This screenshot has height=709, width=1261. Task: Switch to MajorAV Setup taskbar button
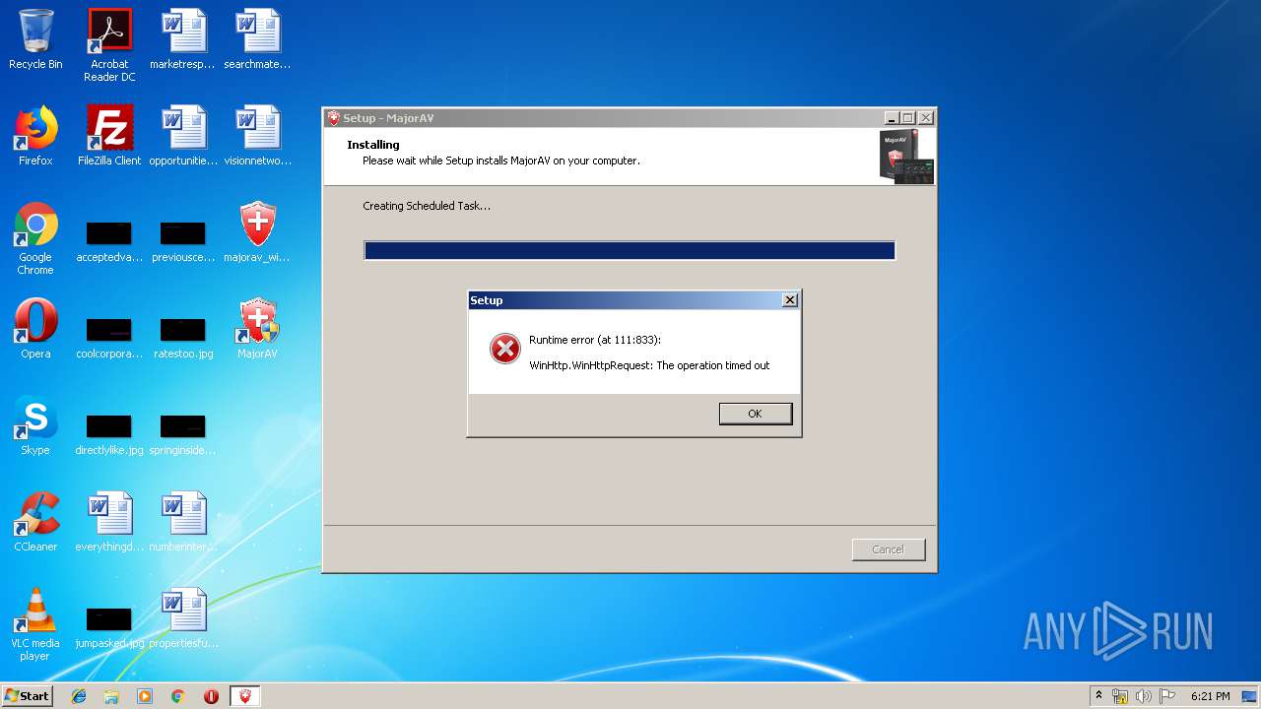(x=245, y=696)
